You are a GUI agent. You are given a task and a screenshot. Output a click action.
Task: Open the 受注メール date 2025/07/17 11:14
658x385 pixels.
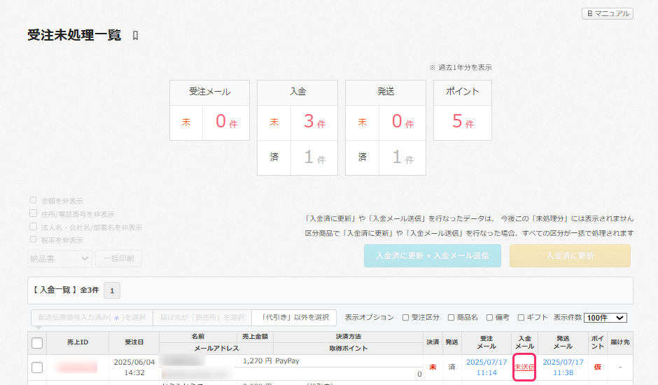[x=486, y=367]
